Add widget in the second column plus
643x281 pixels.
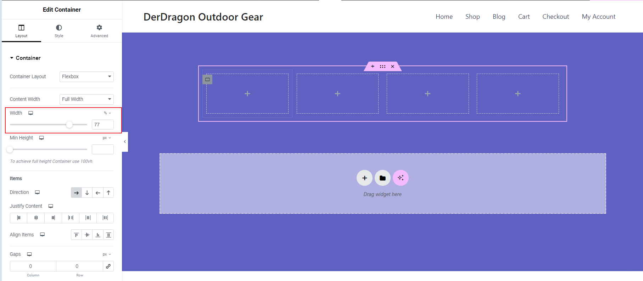337,94
